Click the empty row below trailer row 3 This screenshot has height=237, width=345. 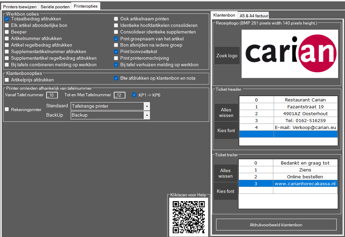[x=288, y=190]
